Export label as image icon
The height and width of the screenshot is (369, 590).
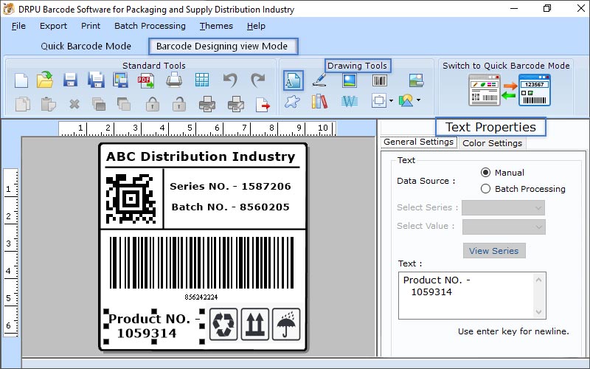pyautogui.click(x=121, y=80)
